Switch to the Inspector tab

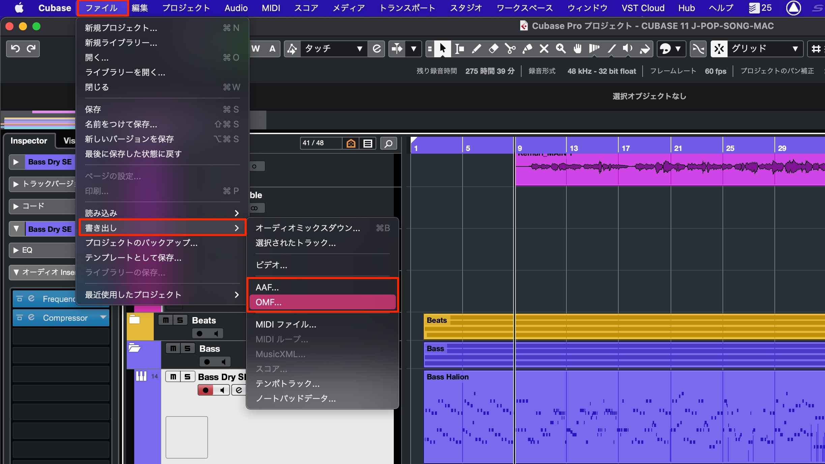coord(29,141)
